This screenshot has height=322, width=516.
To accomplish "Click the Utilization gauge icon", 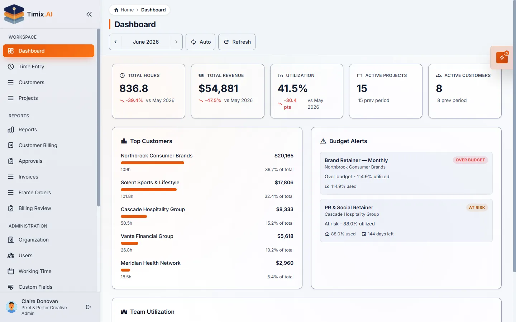I will (x=281, y=75).
